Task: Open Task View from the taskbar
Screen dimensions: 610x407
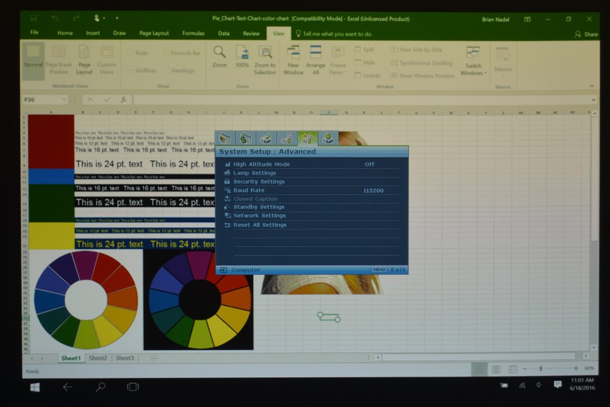Action: click(x=132, y=387)
